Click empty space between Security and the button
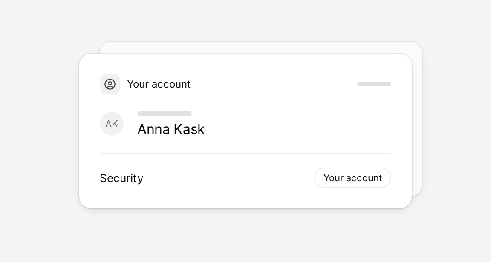This screenshot has height=262, width=491. [228, 178]
